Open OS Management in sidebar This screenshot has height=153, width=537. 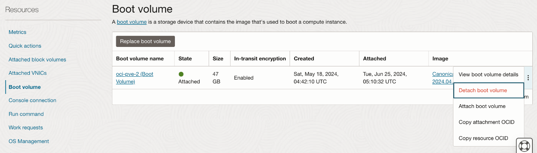pos(29,141)
